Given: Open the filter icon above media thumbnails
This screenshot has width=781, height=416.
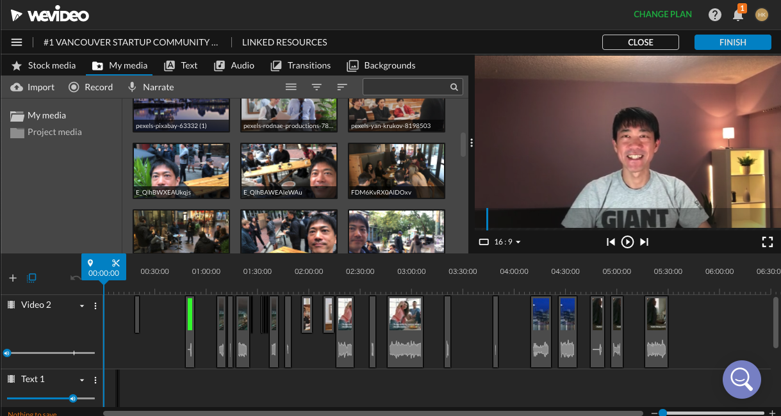Looking at the screenshot, I should click(x=317, y=86).
